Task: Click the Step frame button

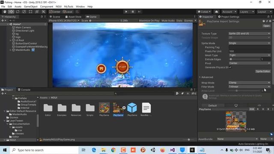Action: [139, 12]
